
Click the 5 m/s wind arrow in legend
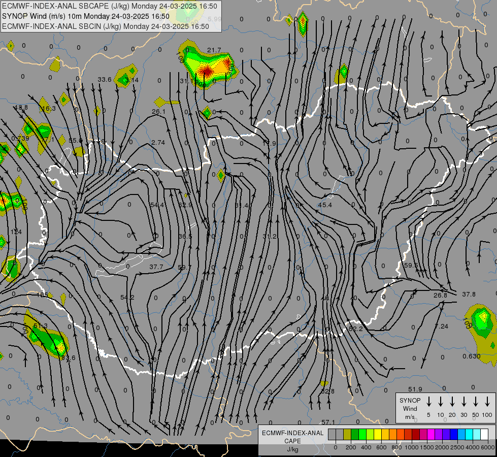pos(428,402)
